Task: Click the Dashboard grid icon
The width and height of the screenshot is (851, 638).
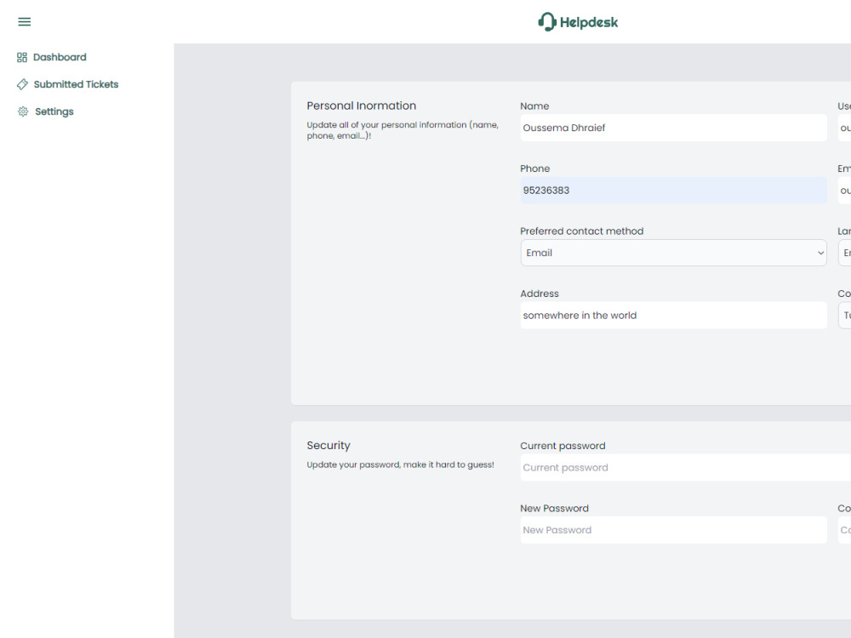Action: [x=22, y=57]
